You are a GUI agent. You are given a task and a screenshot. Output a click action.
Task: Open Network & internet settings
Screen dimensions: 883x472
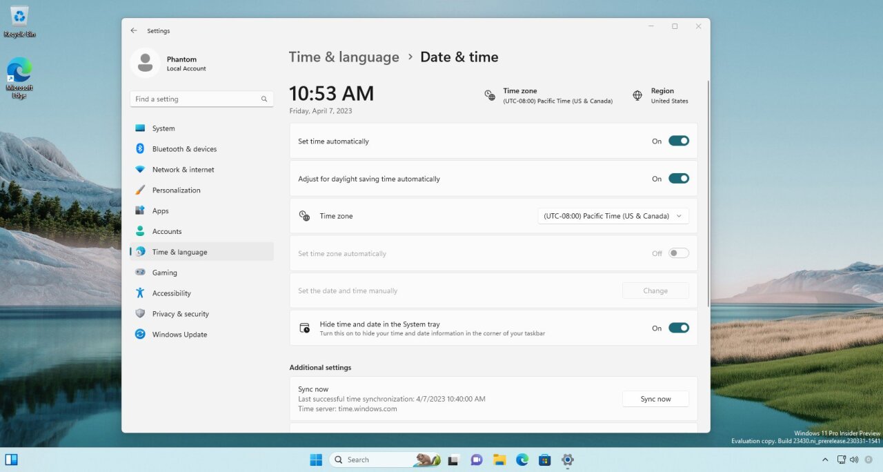tap(181, 169)
